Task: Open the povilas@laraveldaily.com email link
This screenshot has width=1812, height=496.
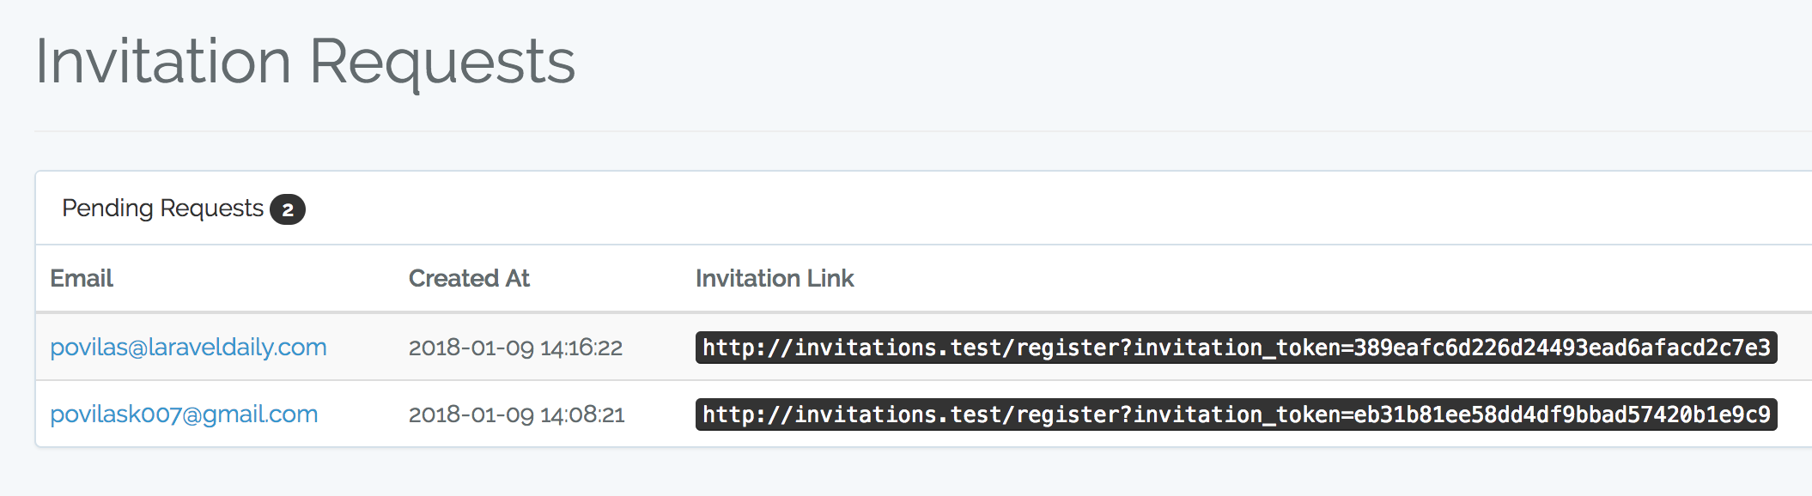Action: point(188,348)
